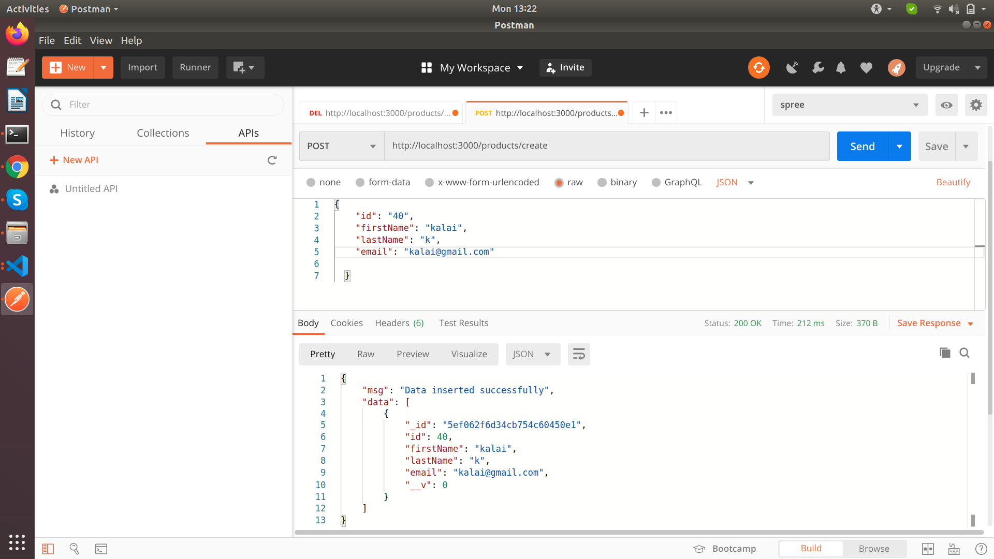
Task: Open the response JSON format dropdown
Action: coord(533,355)
